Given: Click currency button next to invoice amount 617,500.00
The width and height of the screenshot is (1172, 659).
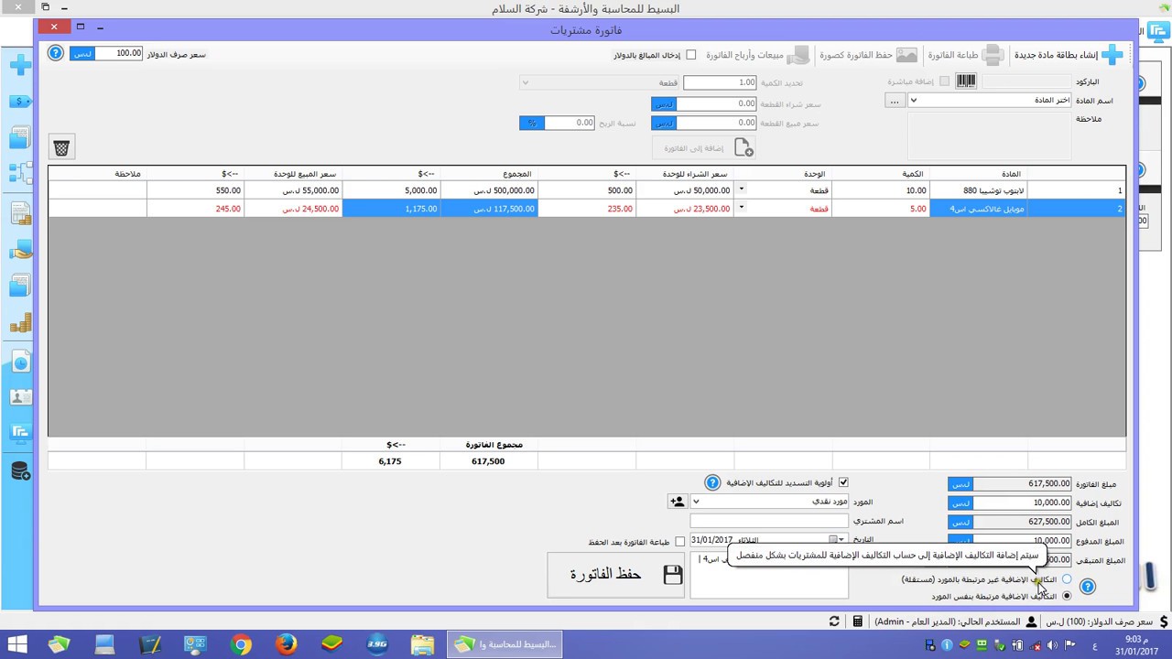Looking at the screenshot, I should [x=960, y=483].
